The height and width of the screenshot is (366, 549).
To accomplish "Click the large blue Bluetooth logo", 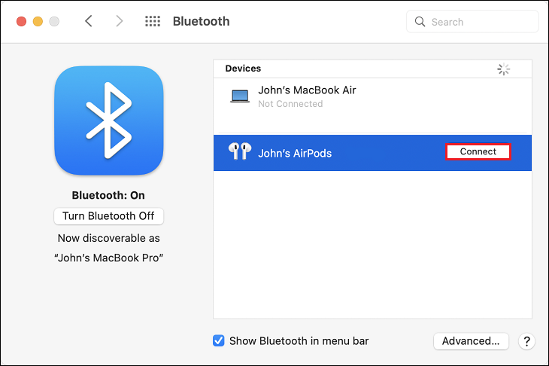I will coord(109,120).
